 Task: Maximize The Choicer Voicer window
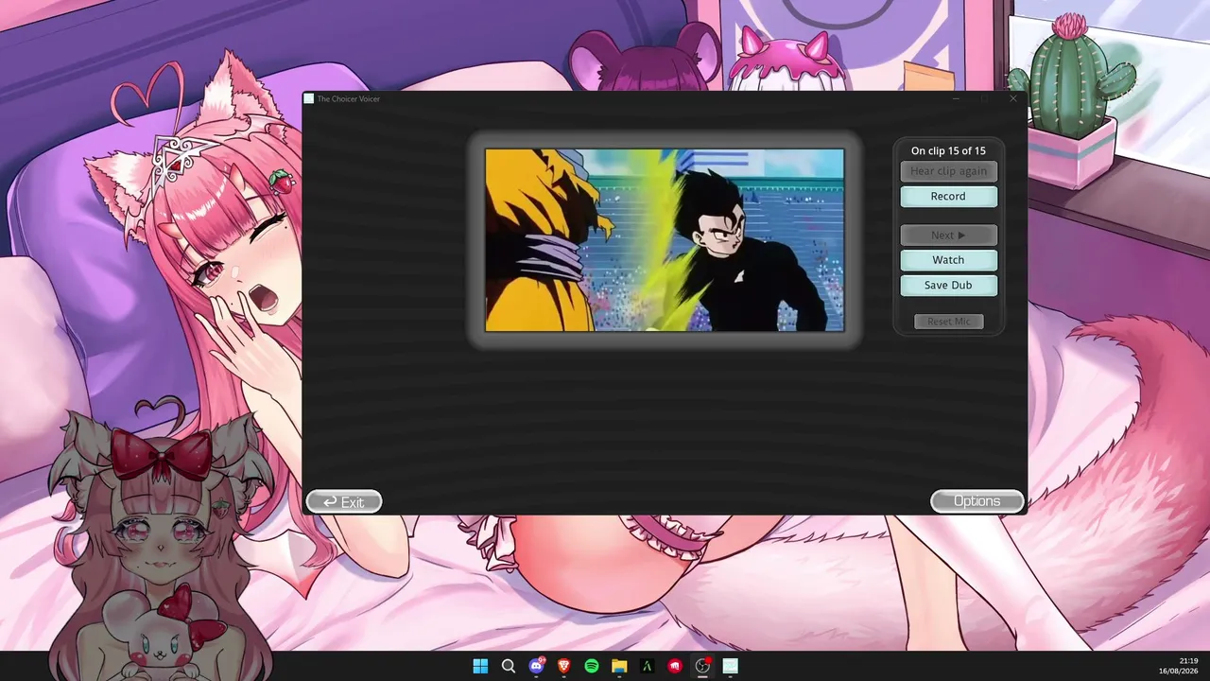point(985,98)
